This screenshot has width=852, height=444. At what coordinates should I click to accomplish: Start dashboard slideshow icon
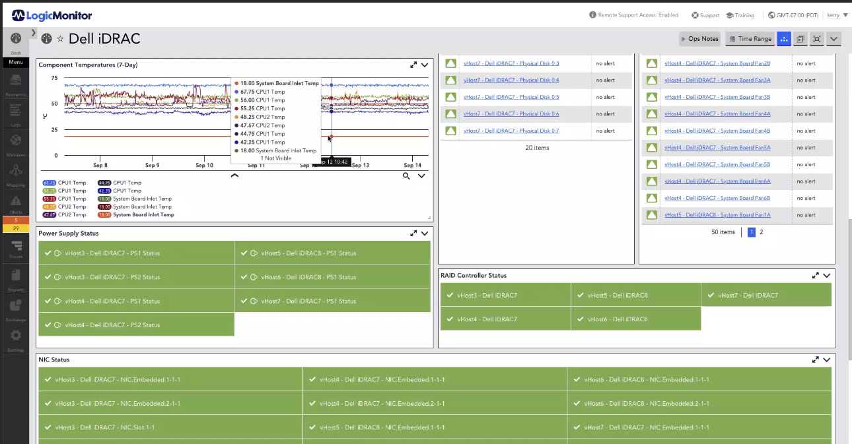800,39
